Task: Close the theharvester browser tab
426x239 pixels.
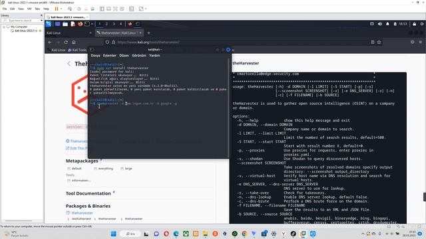Action: [x=140, y=33]
